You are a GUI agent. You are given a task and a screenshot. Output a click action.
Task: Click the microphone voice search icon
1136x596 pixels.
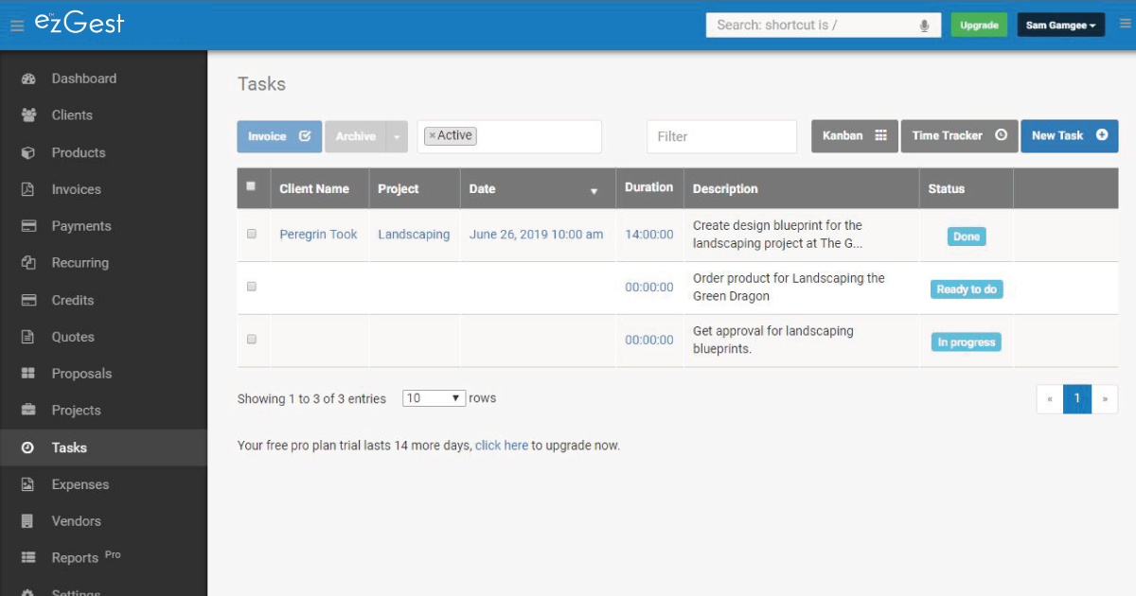[x=924, y=26]
